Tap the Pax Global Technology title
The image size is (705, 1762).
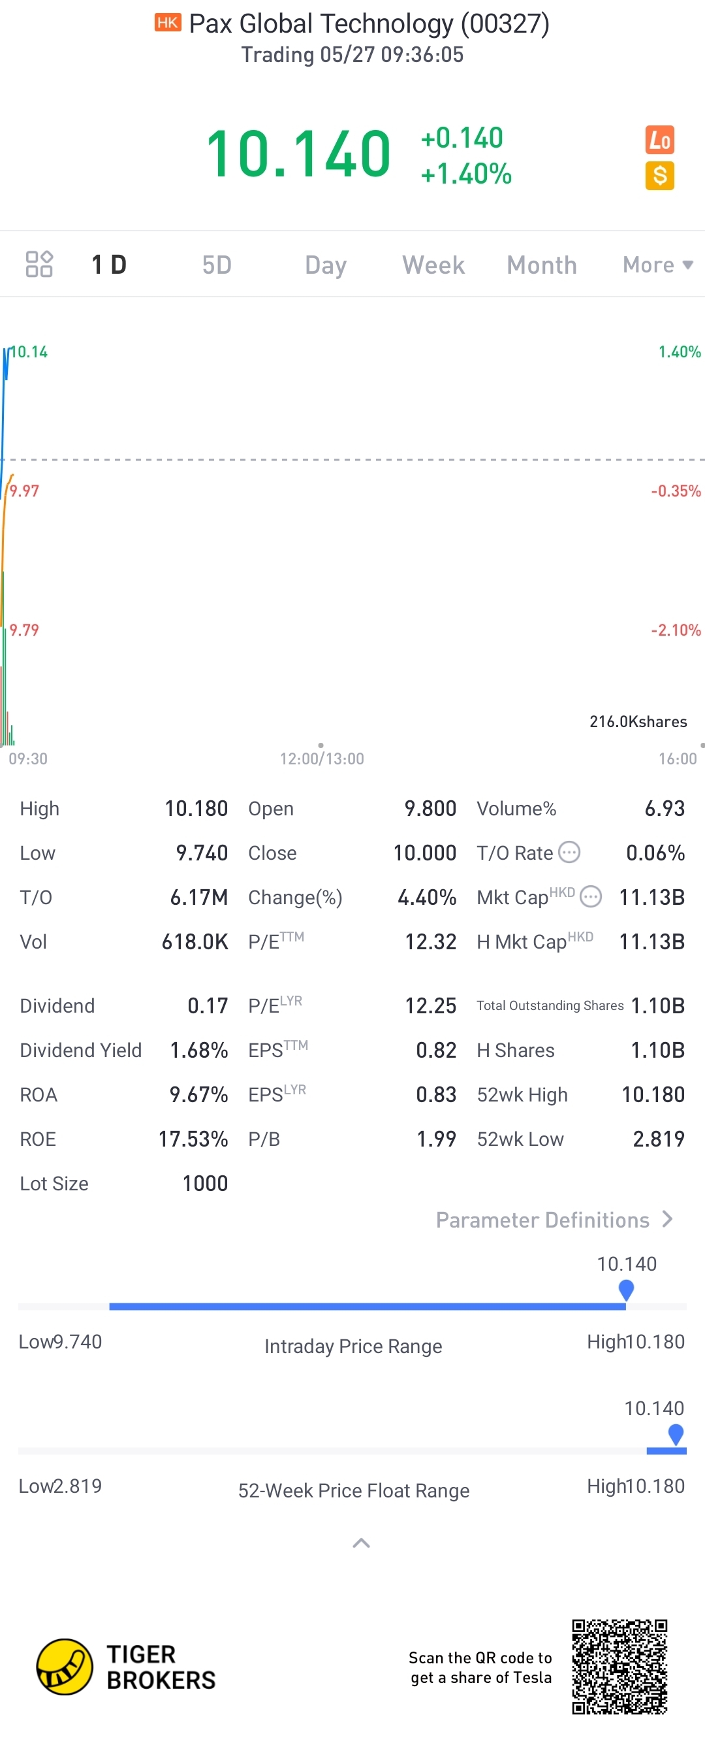(369, 24)
